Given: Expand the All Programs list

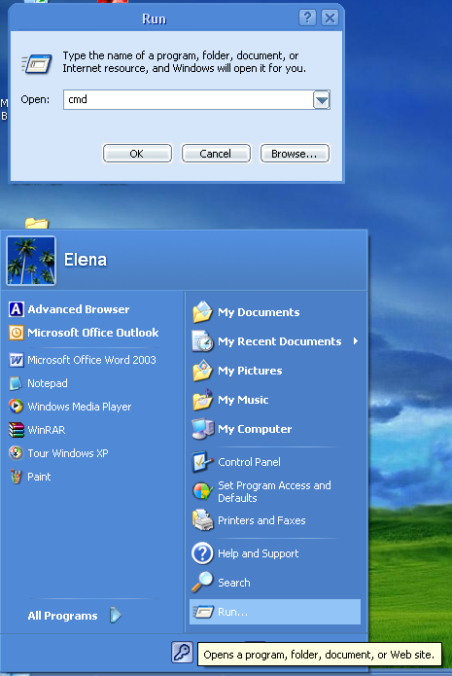Looking at the screenshot, I should [x=74, y=616].
